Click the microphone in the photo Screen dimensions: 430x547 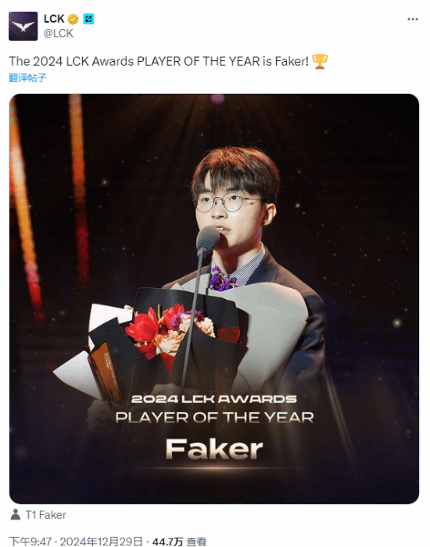[x=207, y=238]
